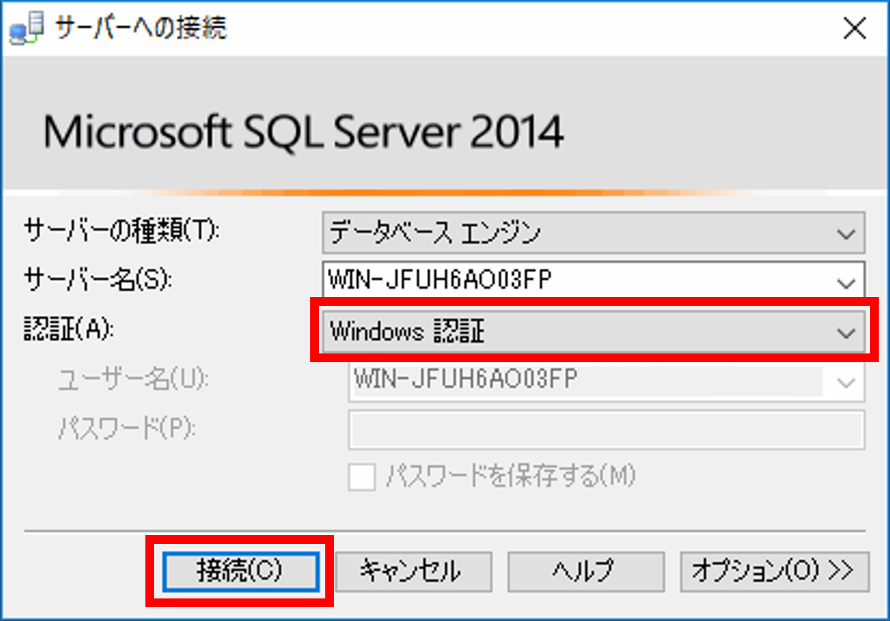890x621 pixels.
Task: Open the サーバーの種類 dropdown
Action: 594,233
